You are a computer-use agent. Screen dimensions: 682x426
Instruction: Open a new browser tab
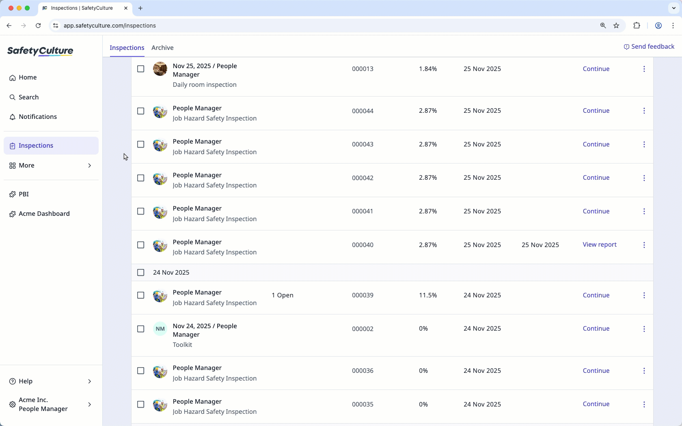140,8
